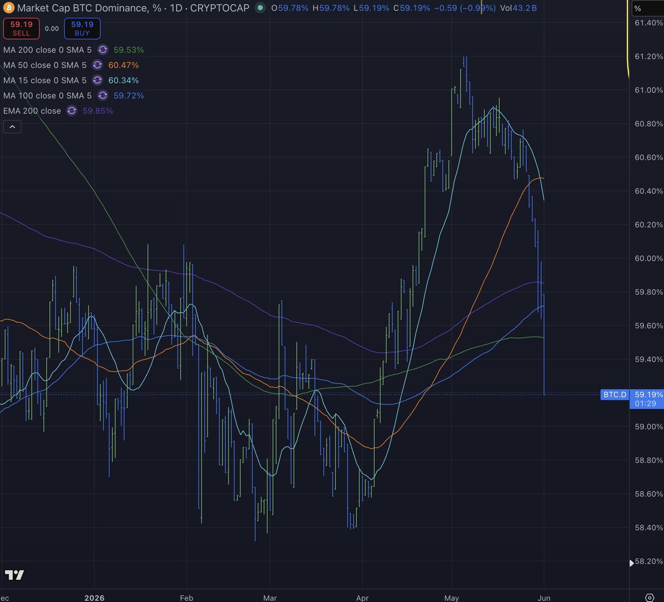
Task: Click the 58.40% price scale label
Action: (x=649, y=527)
